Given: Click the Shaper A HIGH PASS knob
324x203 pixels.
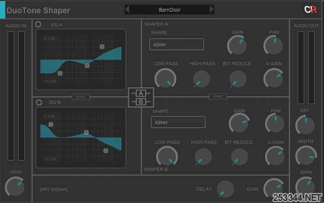Looking at the screenshot, I should coord(201,79).
